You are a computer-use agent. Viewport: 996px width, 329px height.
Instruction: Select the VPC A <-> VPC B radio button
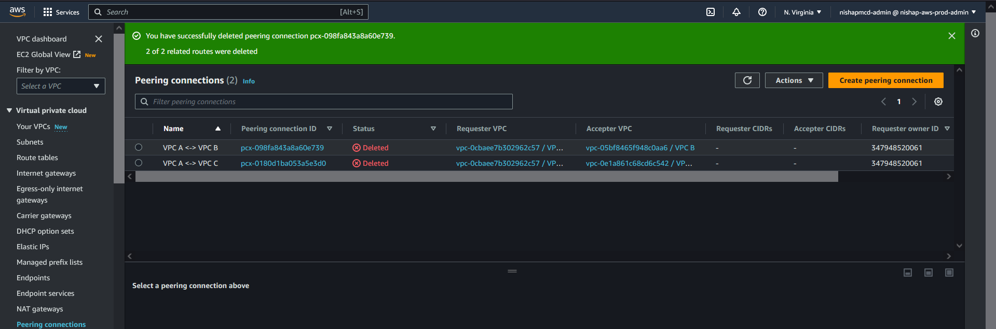pyautogui.click(x=139, y=147)
